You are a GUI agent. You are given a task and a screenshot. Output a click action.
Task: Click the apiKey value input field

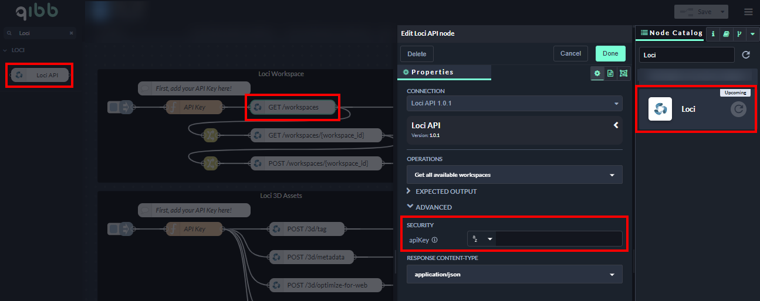(x=559, y=239)
